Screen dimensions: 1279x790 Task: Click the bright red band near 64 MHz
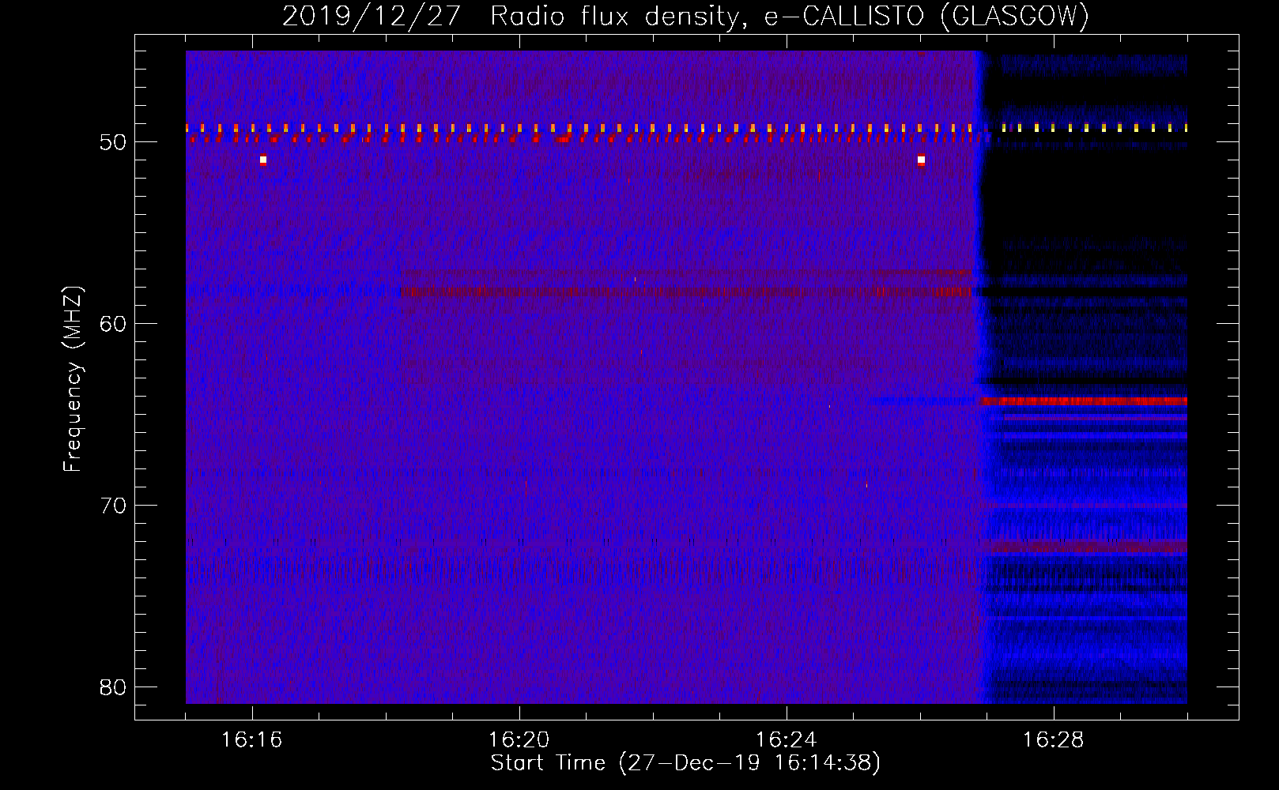tap(1084, 401)
